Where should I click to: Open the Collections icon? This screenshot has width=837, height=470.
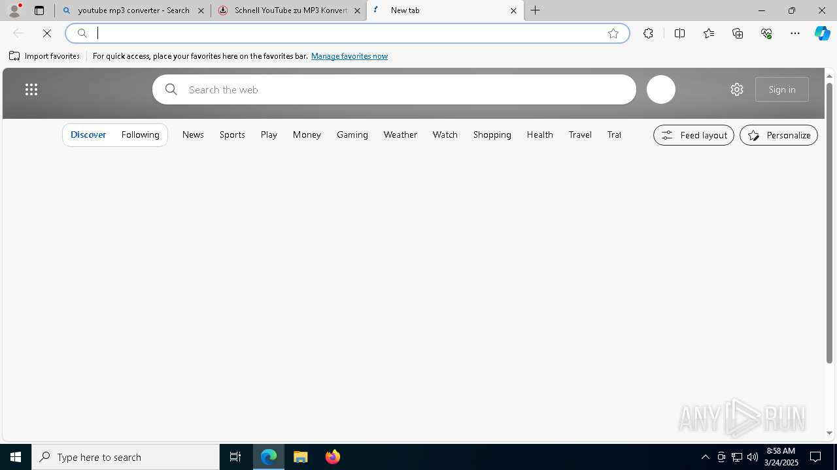point(738,33)
